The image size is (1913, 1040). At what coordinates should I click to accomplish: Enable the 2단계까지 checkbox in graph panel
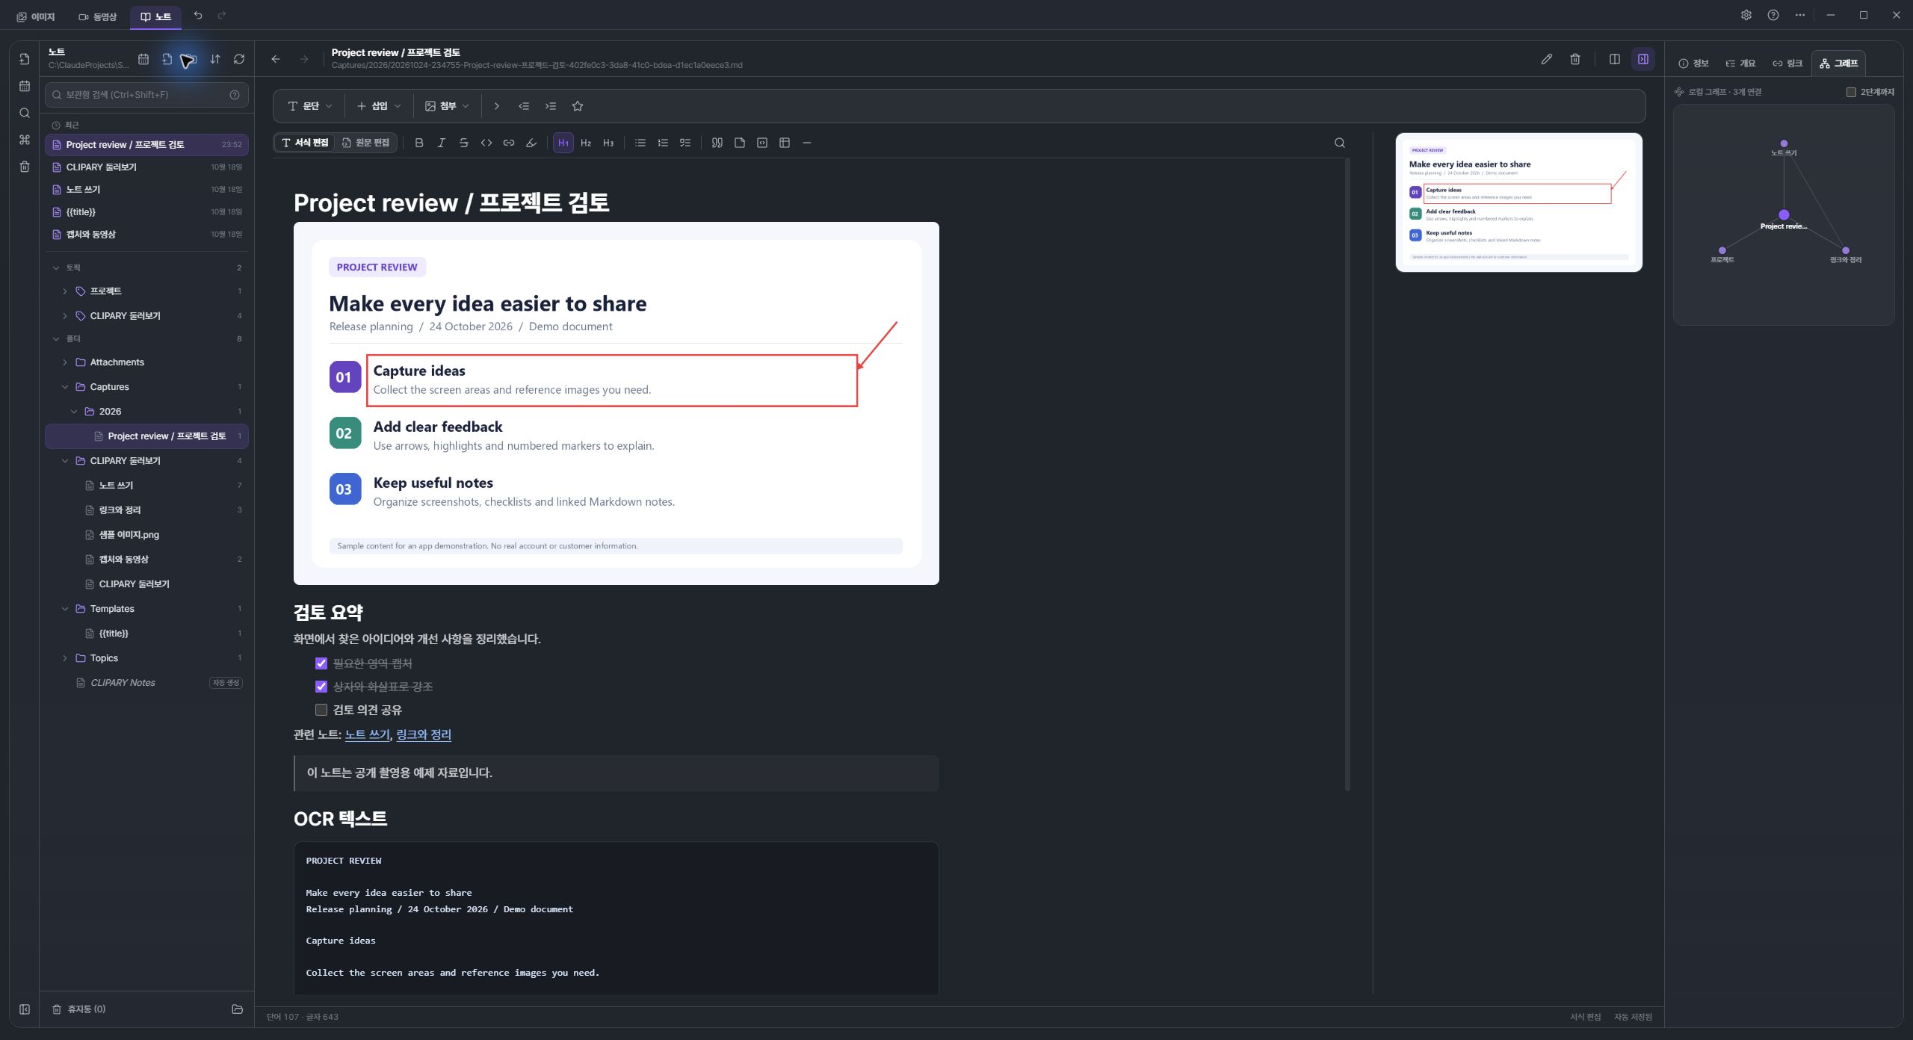tap(1851, 92)
